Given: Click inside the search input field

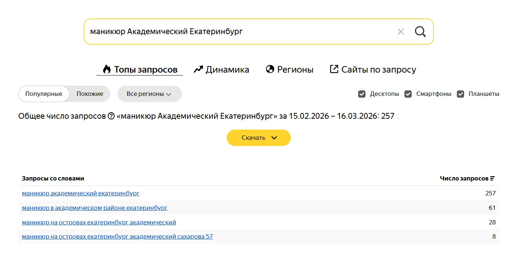Looking at the screenshot, I should [218, 32].
